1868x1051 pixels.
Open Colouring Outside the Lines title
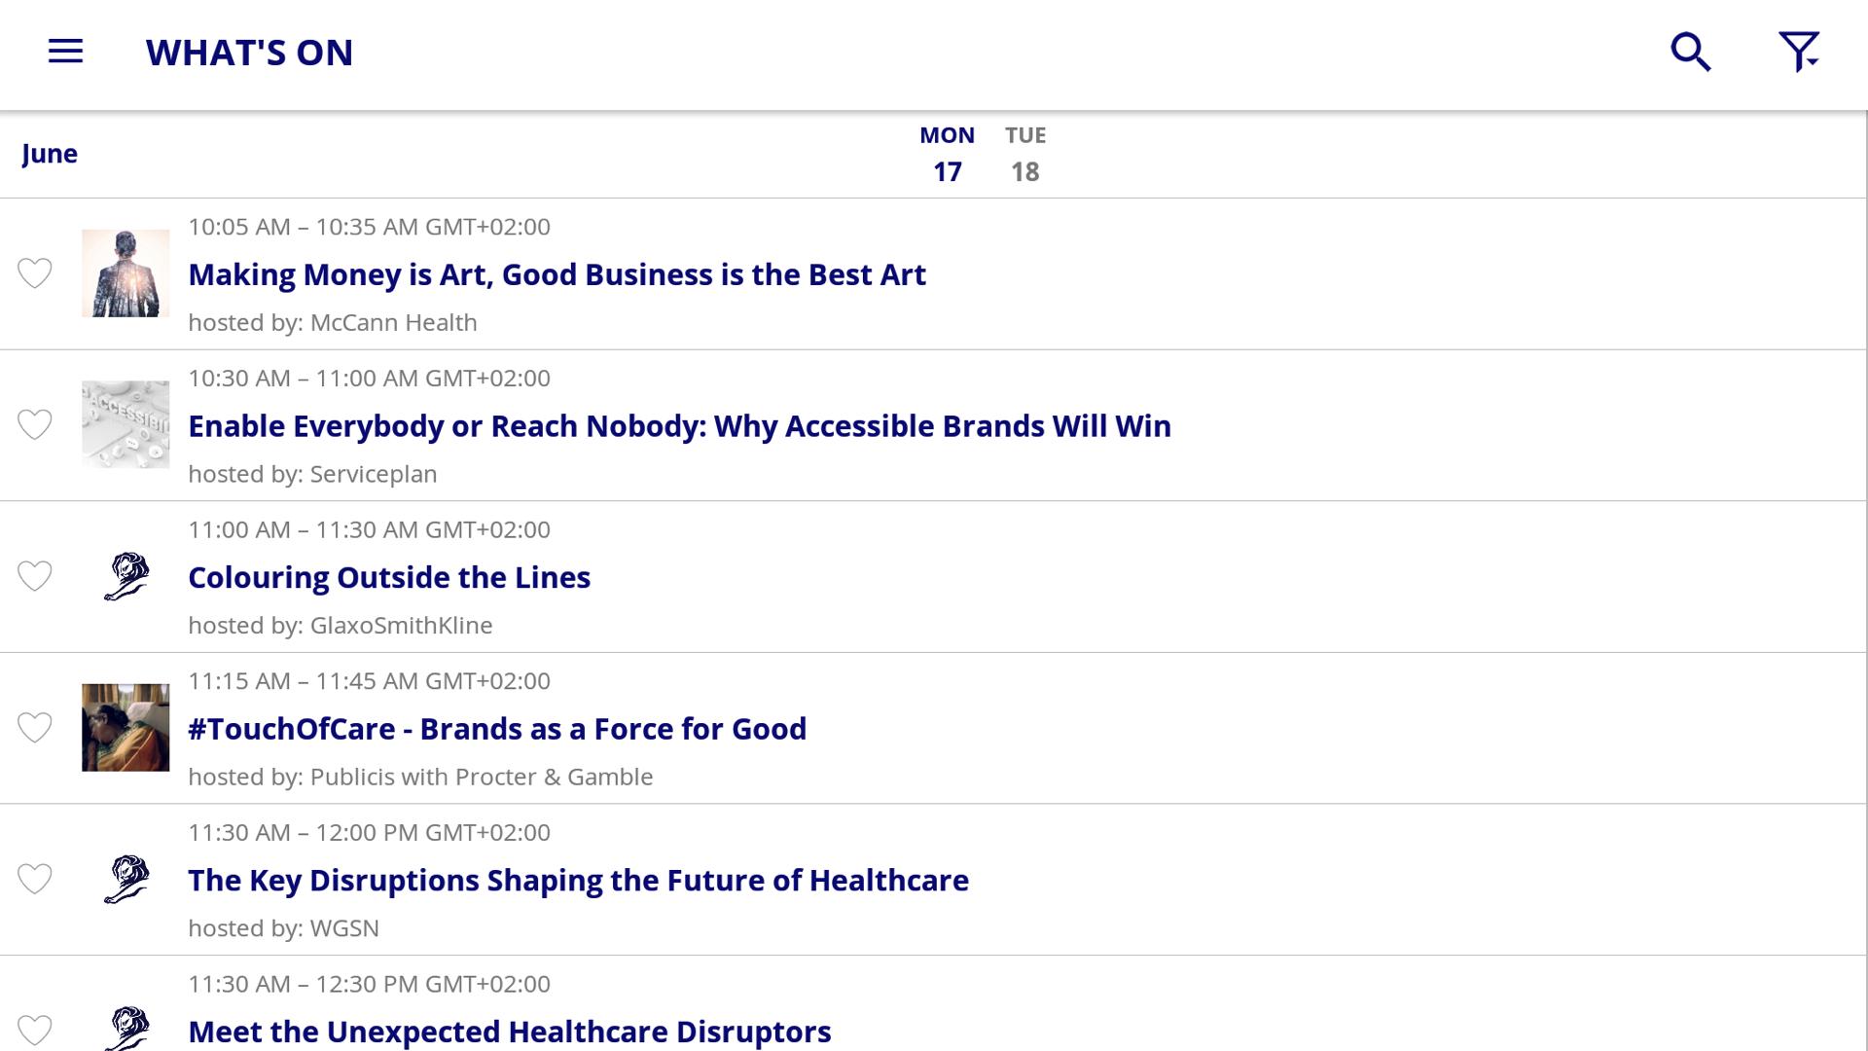pyautogui.click(x=389, y=577)
